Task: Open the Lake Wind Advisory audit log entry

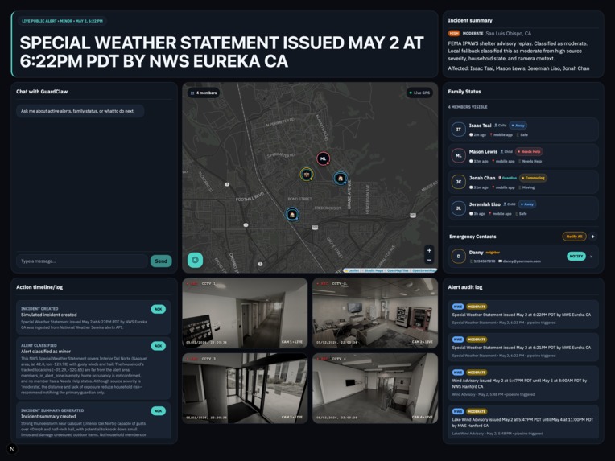Action: click(523, 422)
